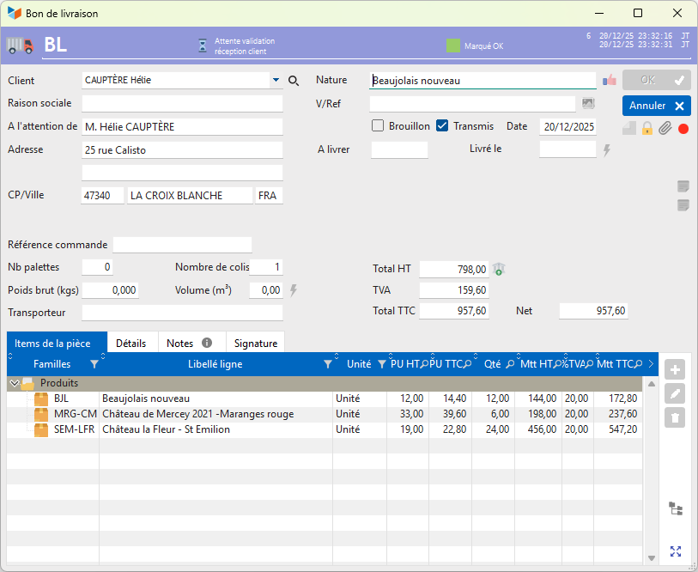Collapse the Produits group row
This screenshot has width=698, height=572.
pyautogui.click(x=14, y=383)
